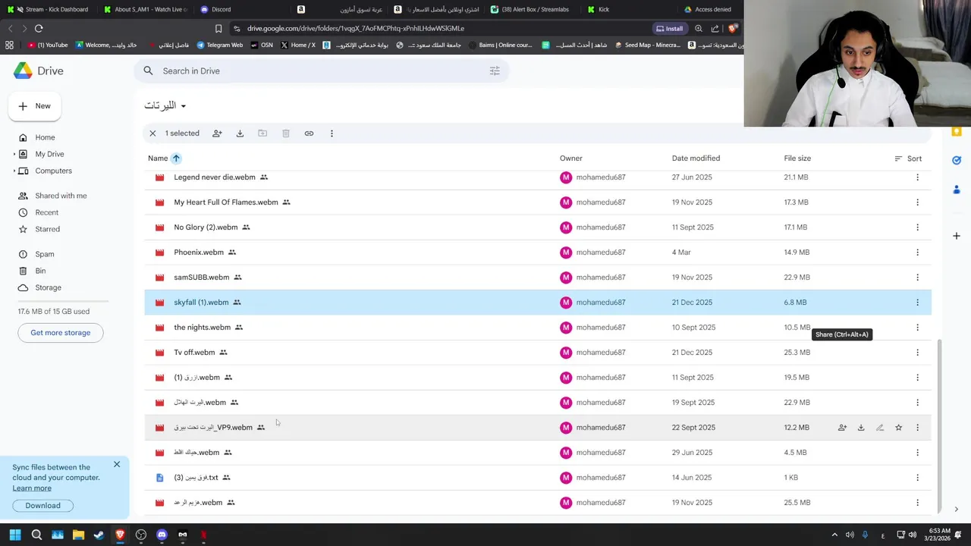This screenshot has height=546, width=971.
Task: Open more actions in selection toolbar
Action: tap(332, 133)
